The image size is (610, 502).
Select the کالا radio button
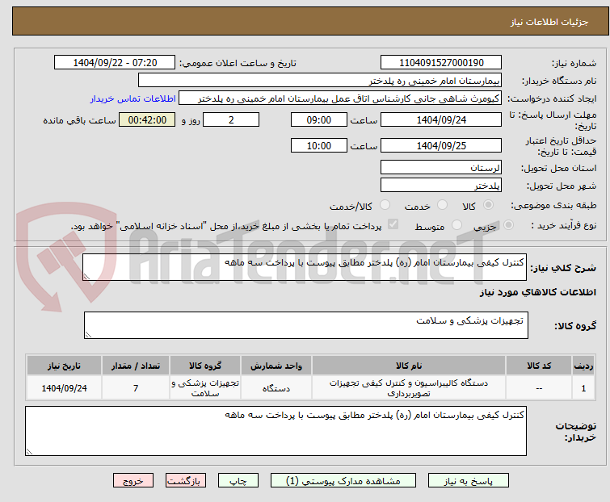click(x=488, y=205)
